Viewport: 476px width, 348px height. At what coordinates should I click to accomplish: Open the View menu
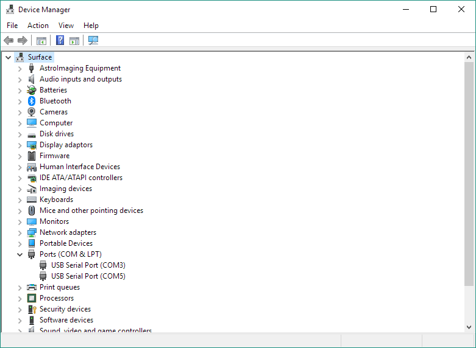66,26
